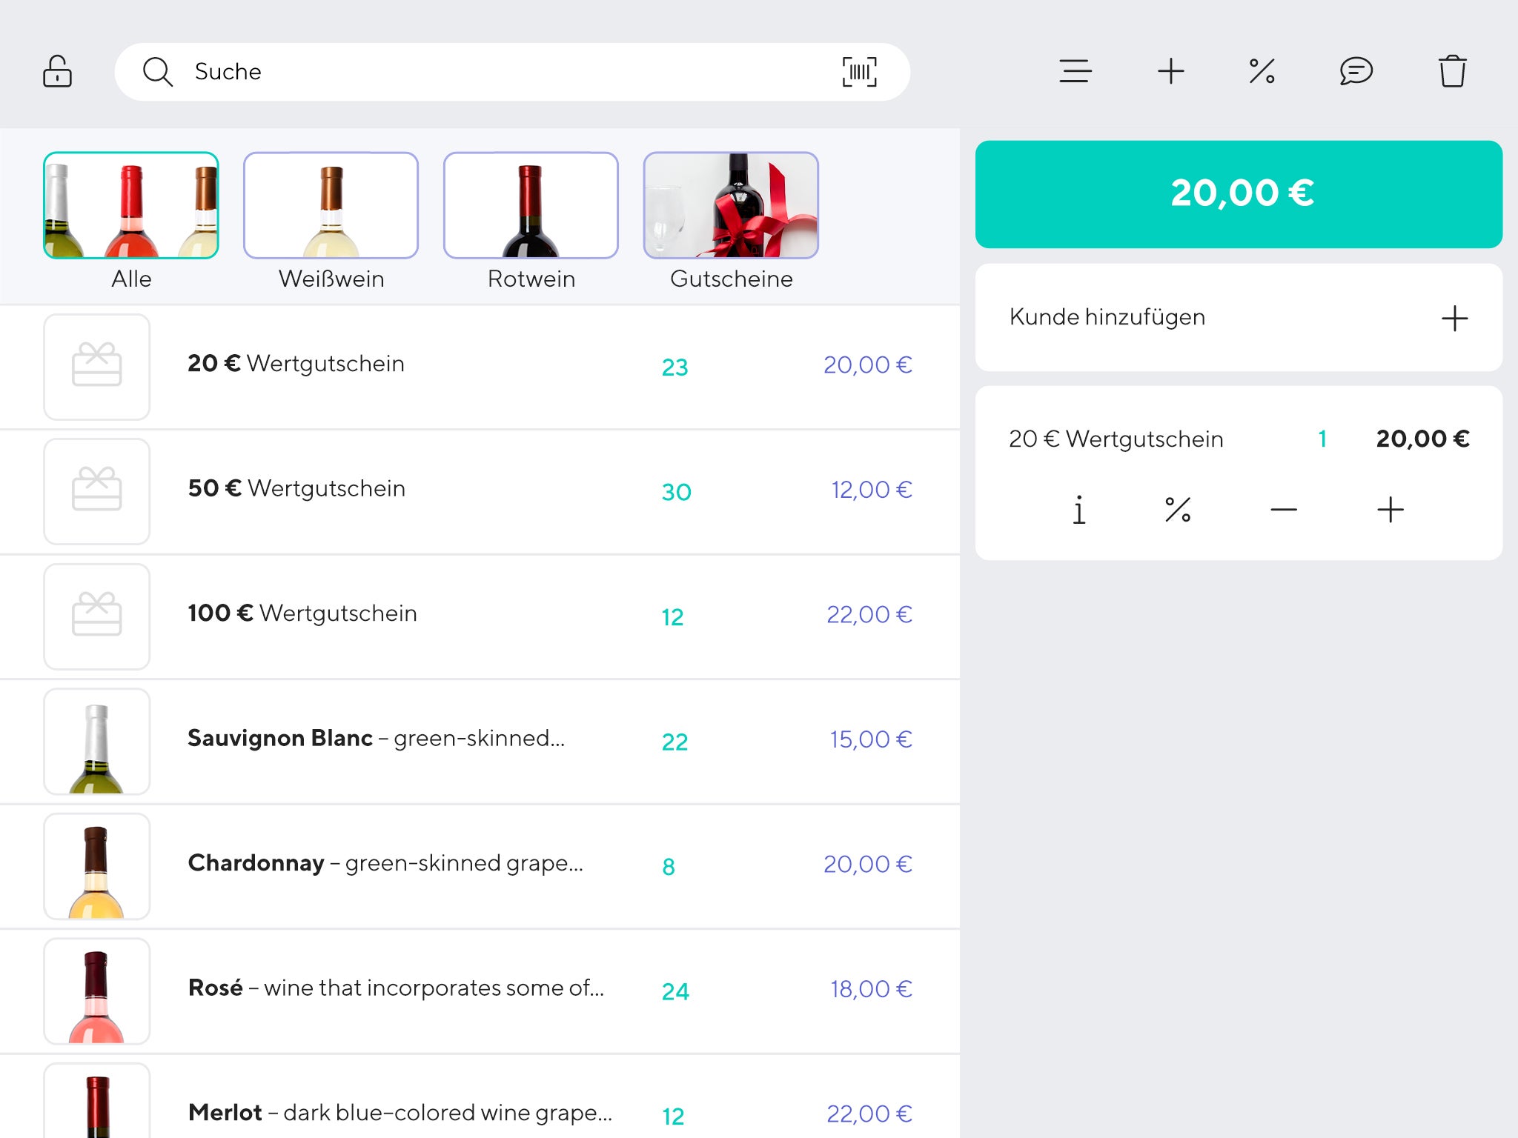Add a comment via speech bubble icon
Screen dimensions: 1518x1138
click(1356, 72)
